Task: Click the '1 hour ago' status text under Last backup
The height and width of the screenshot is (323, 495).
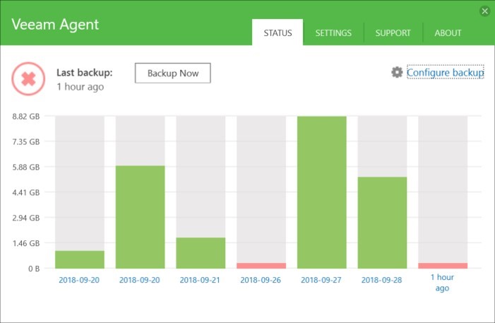Action: pyautogui.click(x=80, y=87)
